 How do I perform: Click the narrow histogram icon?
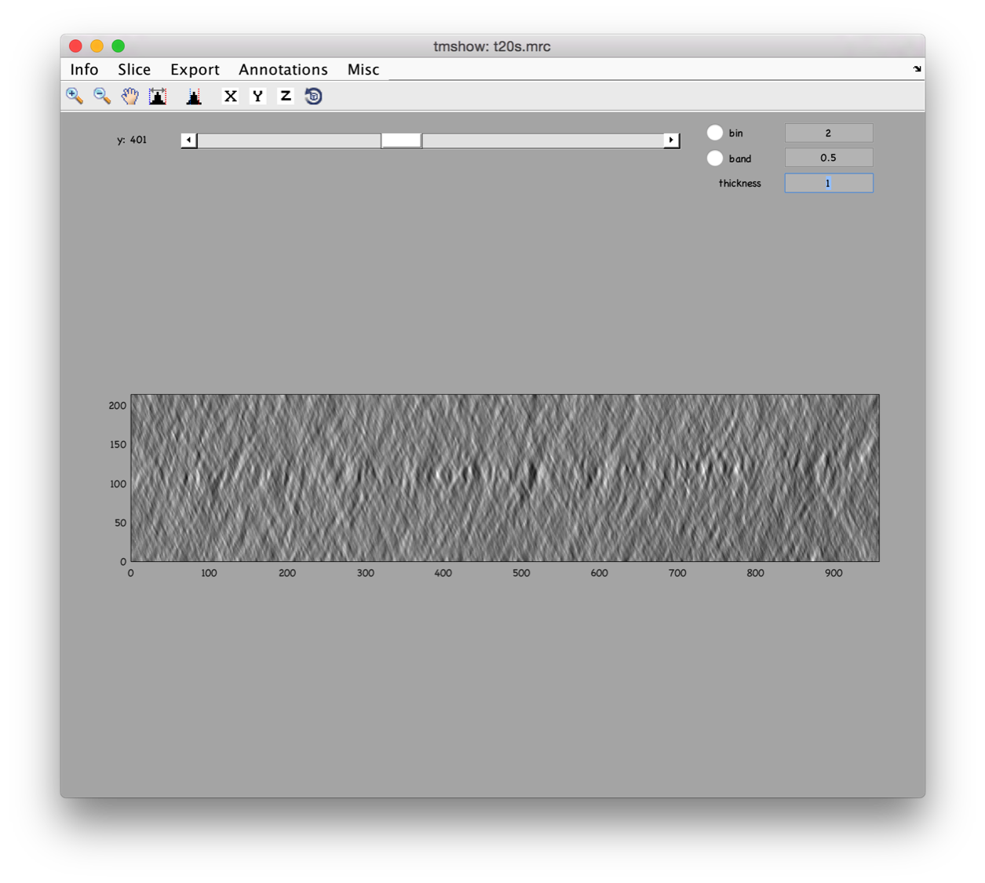194,96
